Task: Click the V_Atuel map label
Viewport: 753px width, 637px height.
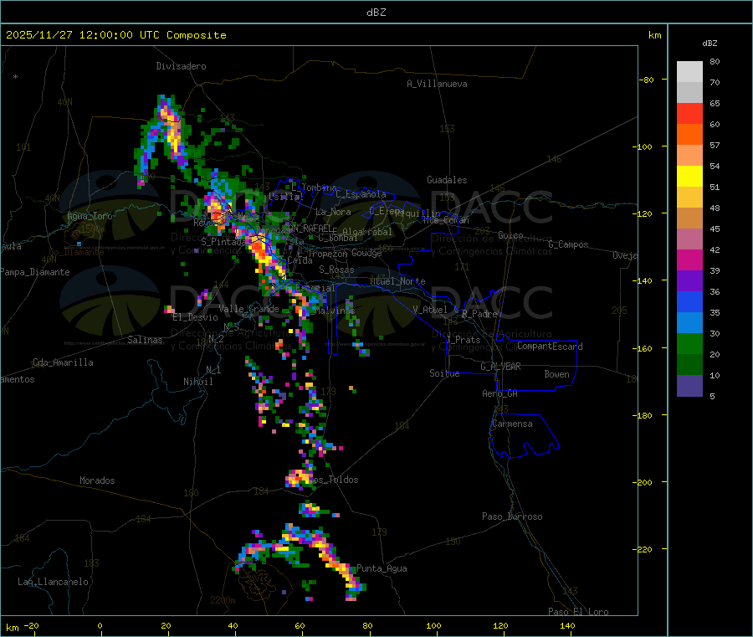Action: (430, 310)
